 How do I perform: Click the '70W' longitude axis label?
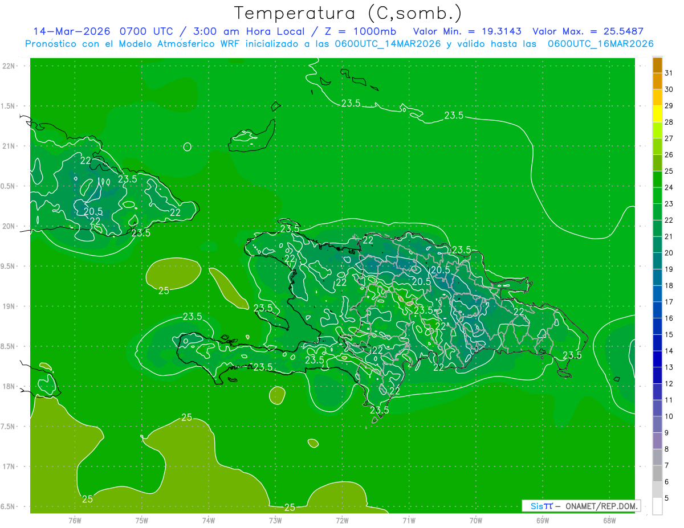pyautogui.click(x=476, y=521)
